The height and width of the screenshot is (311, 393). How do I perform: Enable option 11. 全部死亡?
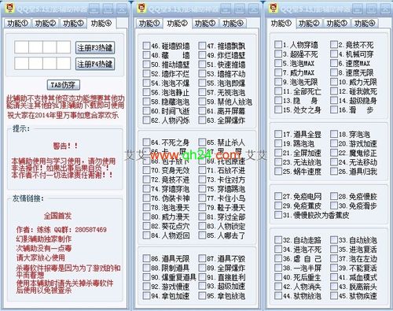pyautogui.click(x=278, y=91)
